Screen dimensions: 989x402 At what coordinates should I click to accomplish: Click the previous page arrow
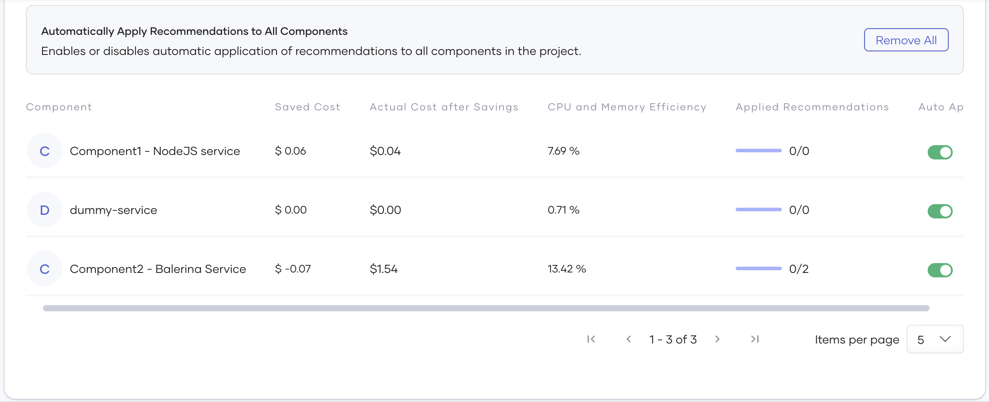629,339
